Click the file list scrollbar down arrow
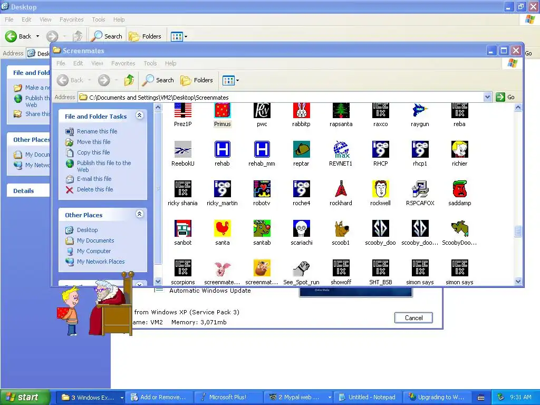 click(x=518, y=282)
